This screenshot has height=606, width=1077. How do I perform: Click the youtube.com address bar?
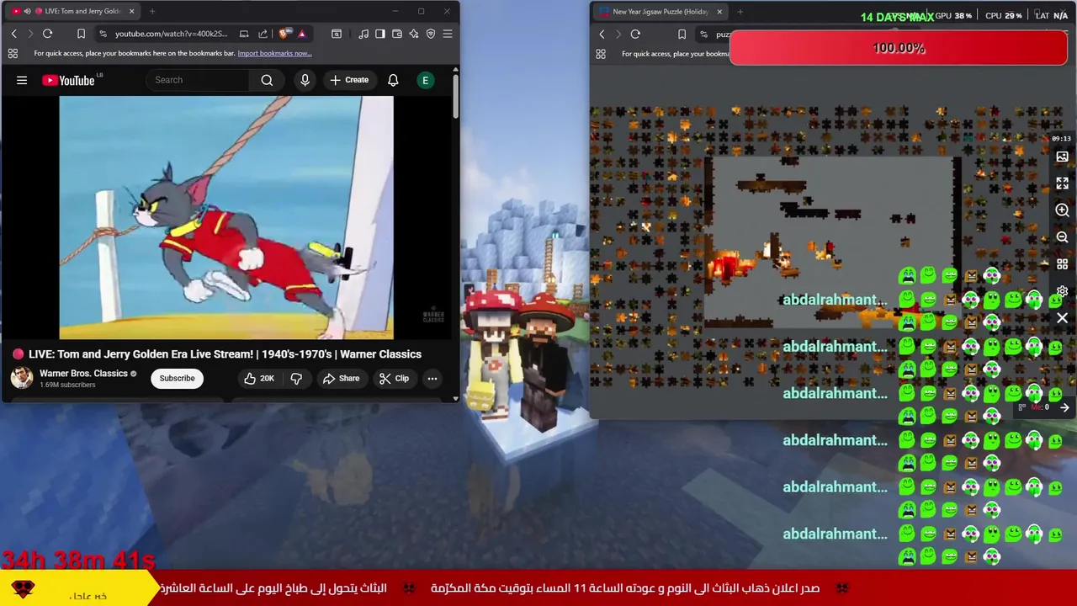(171, 34)
